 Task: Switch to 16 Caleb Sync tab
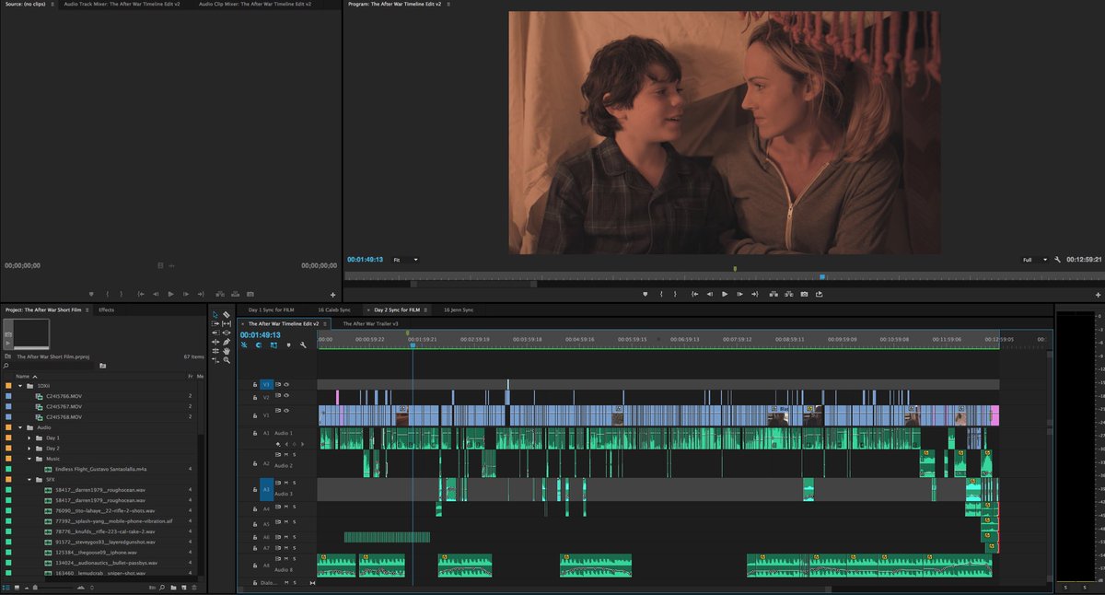334,309
